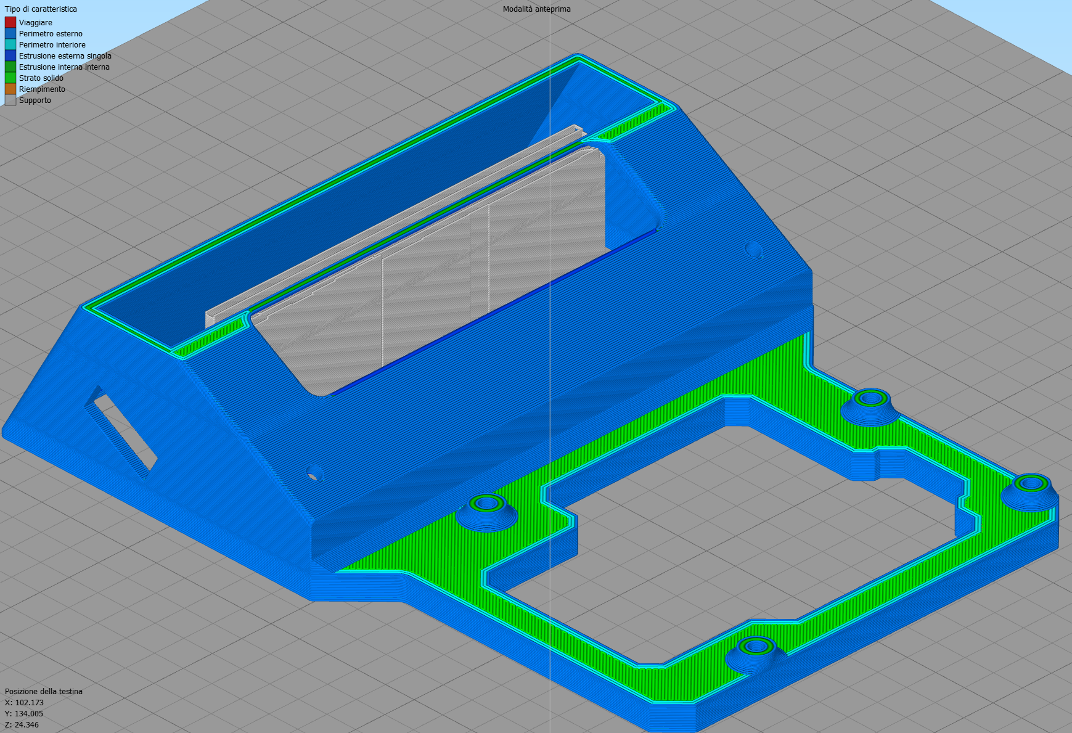
Task: Click the Estrusione esterna singola color swatch
Action: point(10,55)
